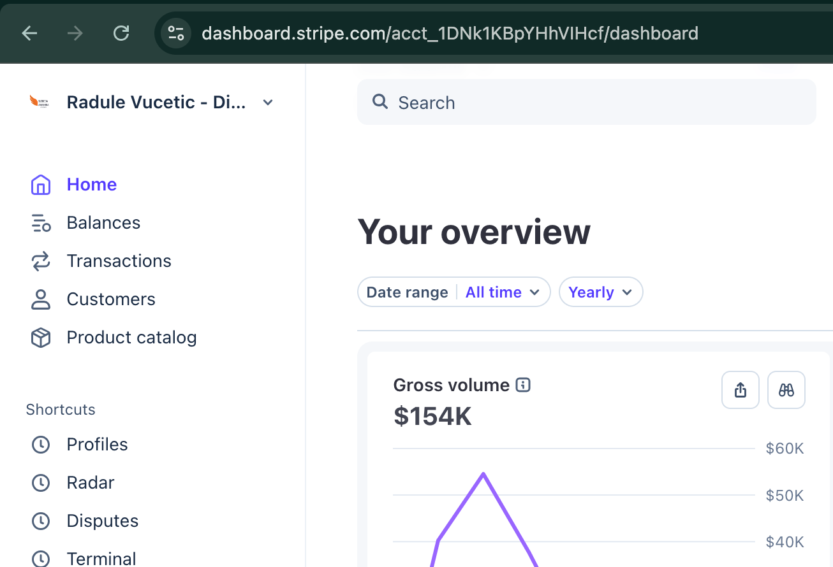Click the Your overview heading

[474, 232]
